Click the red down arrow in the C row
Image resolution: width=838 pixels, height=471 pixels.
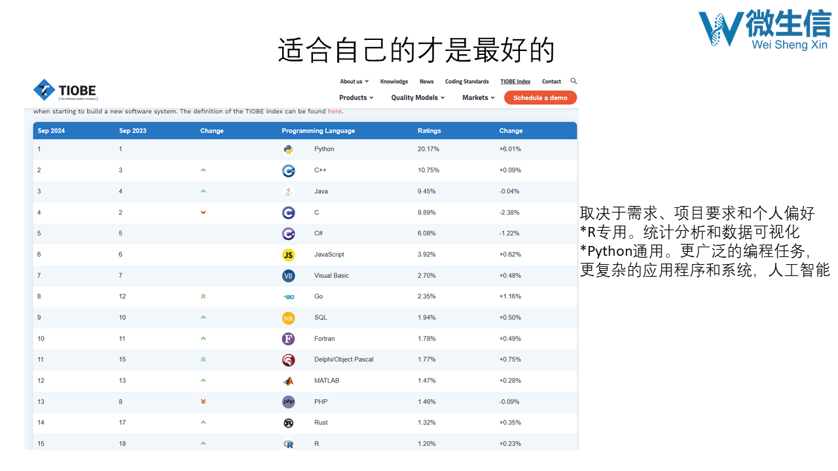tap(203, 213)
